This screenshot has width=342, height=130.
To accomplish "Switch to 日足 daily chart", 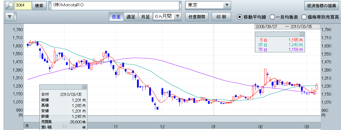I will click(116, 17).
